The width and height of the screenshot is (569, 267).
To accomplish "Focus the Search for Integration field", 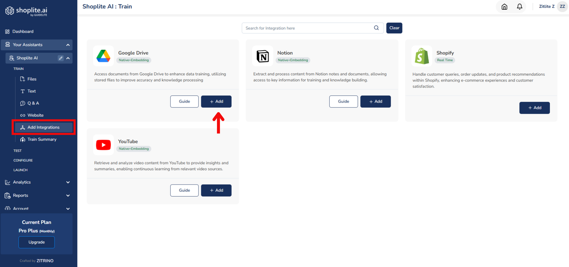I will coord(308,28).
